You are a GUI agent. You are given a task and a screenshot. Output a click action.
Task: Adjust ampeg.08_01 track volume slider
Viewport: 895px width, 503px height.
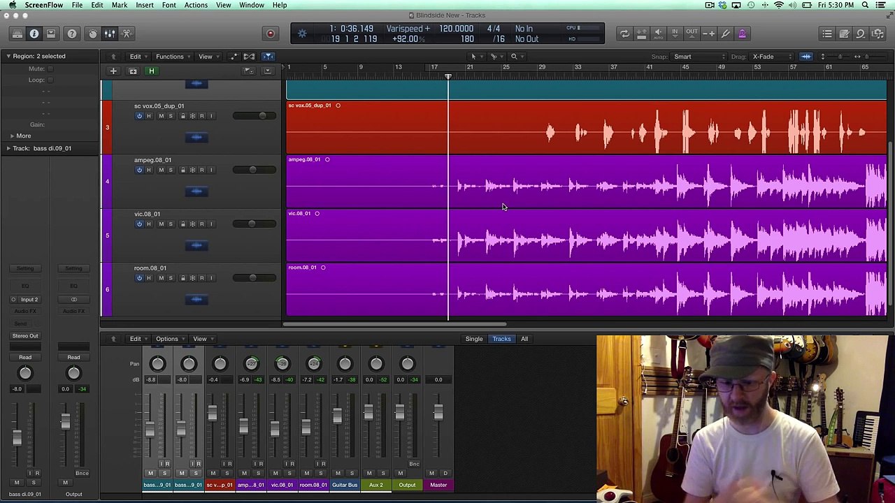252,170
